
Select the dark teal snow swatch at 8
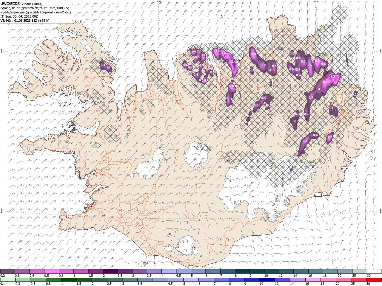[x=242, y=271]
